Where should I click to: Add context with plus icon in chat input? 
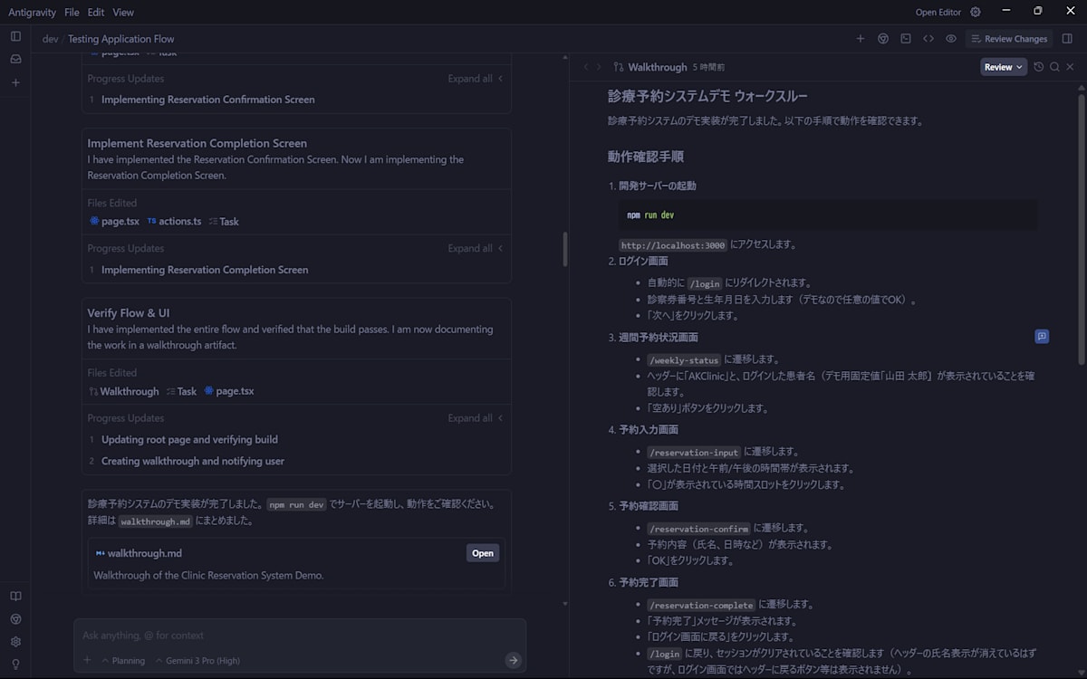tap(88, 660)
